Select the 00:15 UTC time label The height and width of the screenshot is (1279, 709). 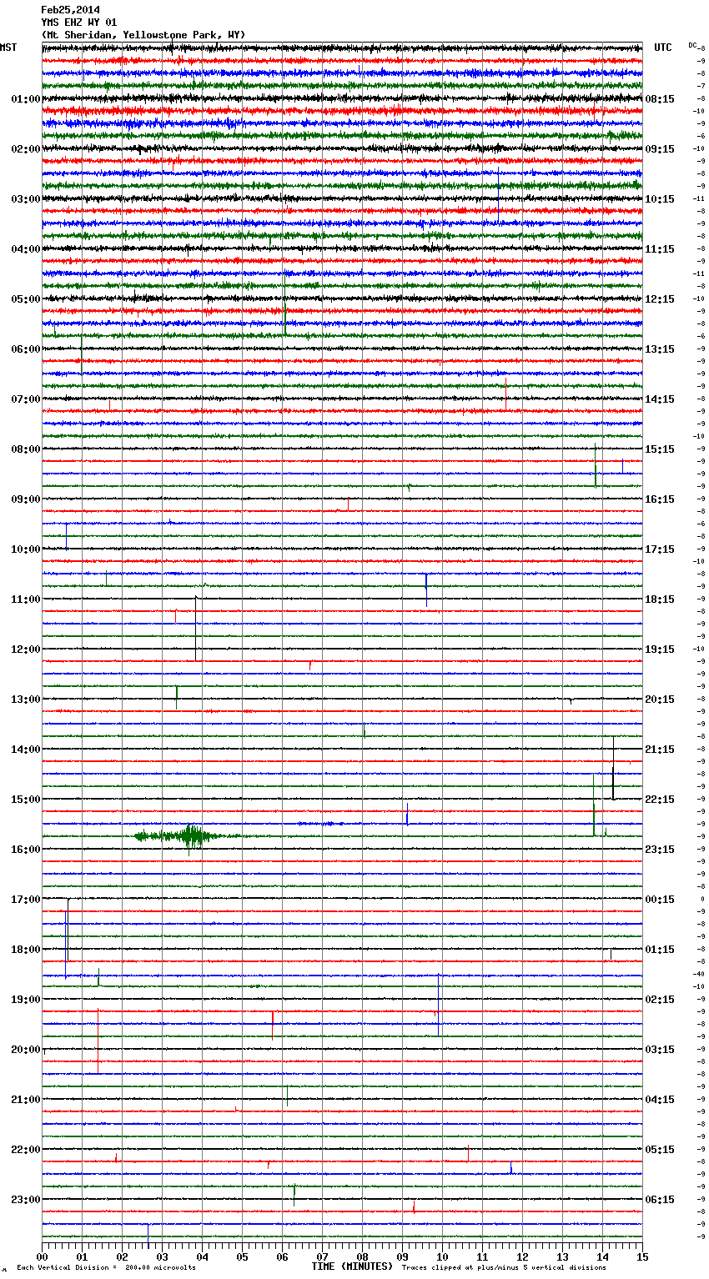click(660, 900)
